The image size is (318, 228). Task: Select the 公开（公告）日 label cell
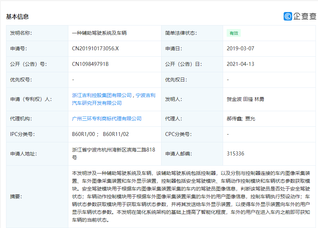point(192,64)
